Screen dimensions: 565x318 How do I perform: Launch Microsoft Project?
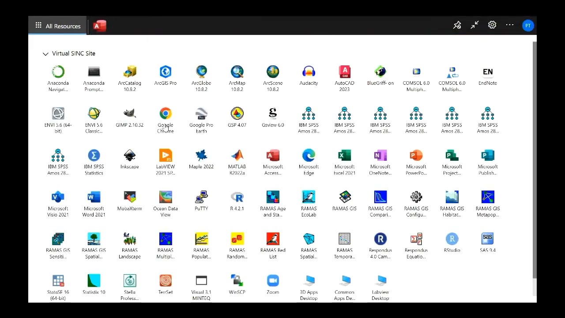coord(452,162)
